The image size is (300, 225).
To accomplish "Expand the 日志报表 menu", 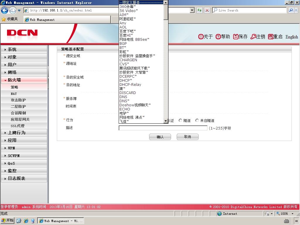I will pyautogui.click(x=24, y=178).
